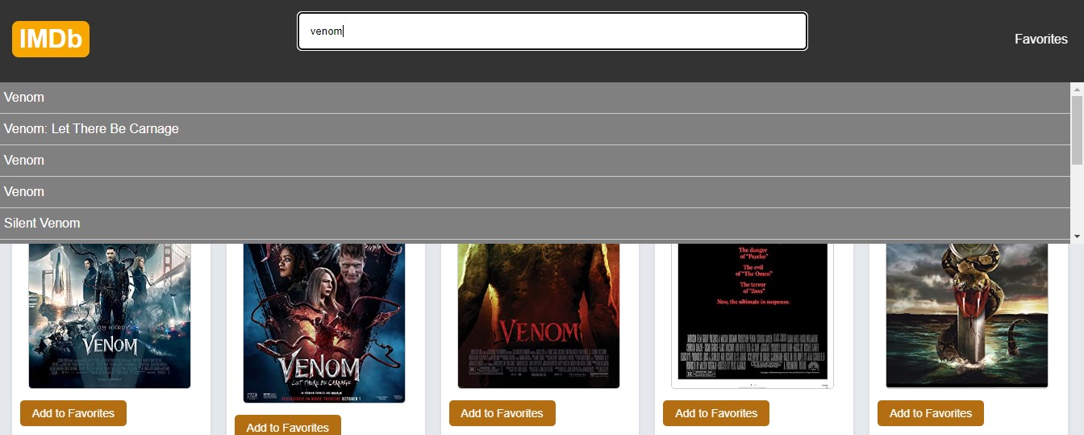Open the red-lettered Venom creature poster

tap(539, 316)
